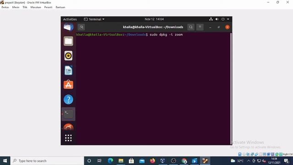Image resolution: width=293 pixels, height=165 pixels.
Task: Open Microsoft Store from taskbar
Action: pos(131,161)
